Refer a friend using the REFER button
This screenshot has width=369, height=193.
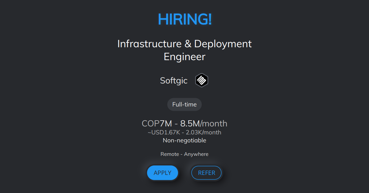[x=206, y=172]
